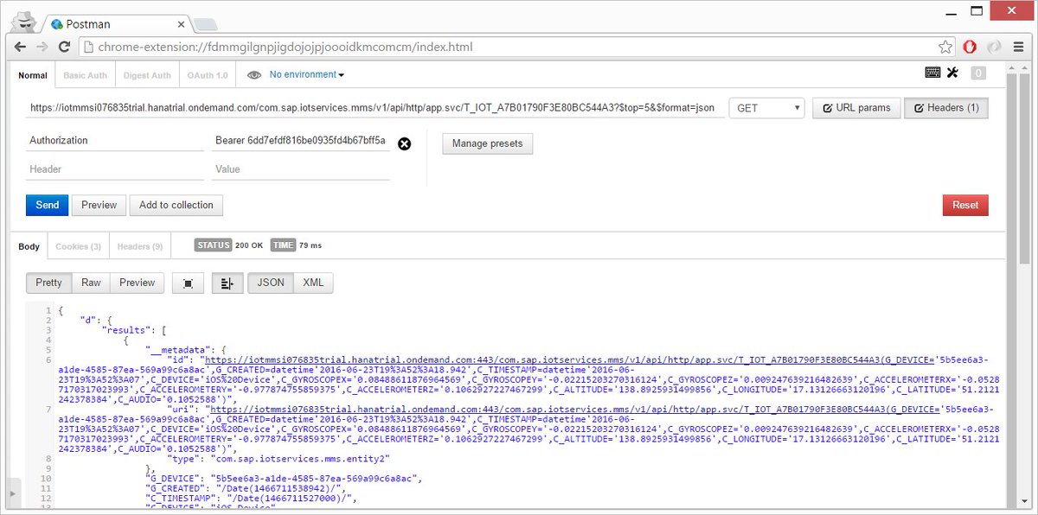This screenshot has width=1038, height=515.
Task: Click the greyed extension icon beside the Opera icon
Action: 995,47
